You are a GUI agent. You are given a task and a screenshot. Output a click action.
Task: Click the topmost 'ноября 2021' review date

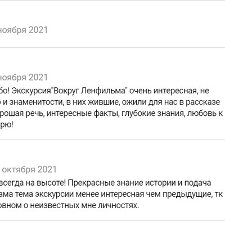click(24, 30)
